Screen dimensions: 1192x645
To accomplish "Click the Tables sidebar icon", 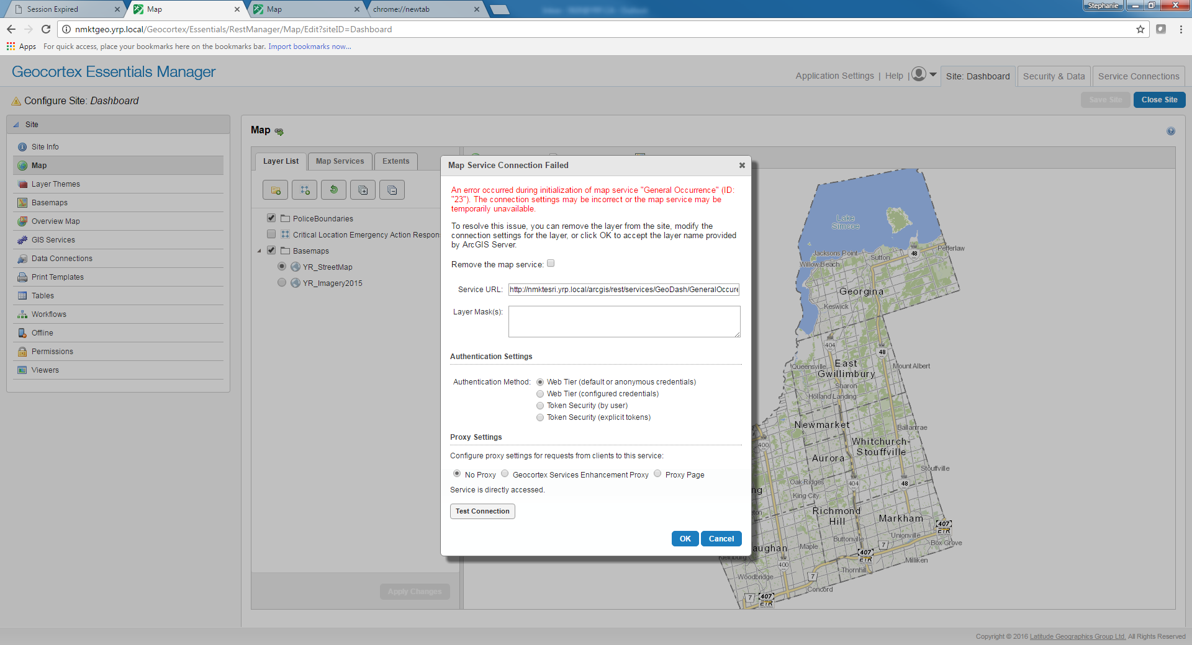I will pos(22,296).
